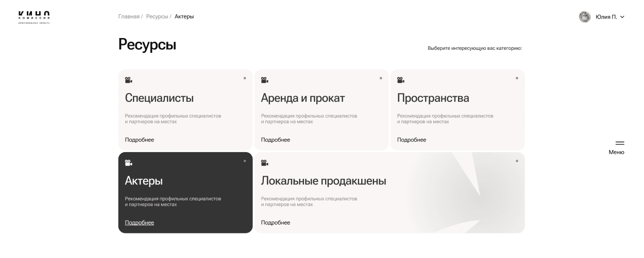Click camera icon on Аренда и прокат card
The image size is (644, 258).
click(264, 80)
